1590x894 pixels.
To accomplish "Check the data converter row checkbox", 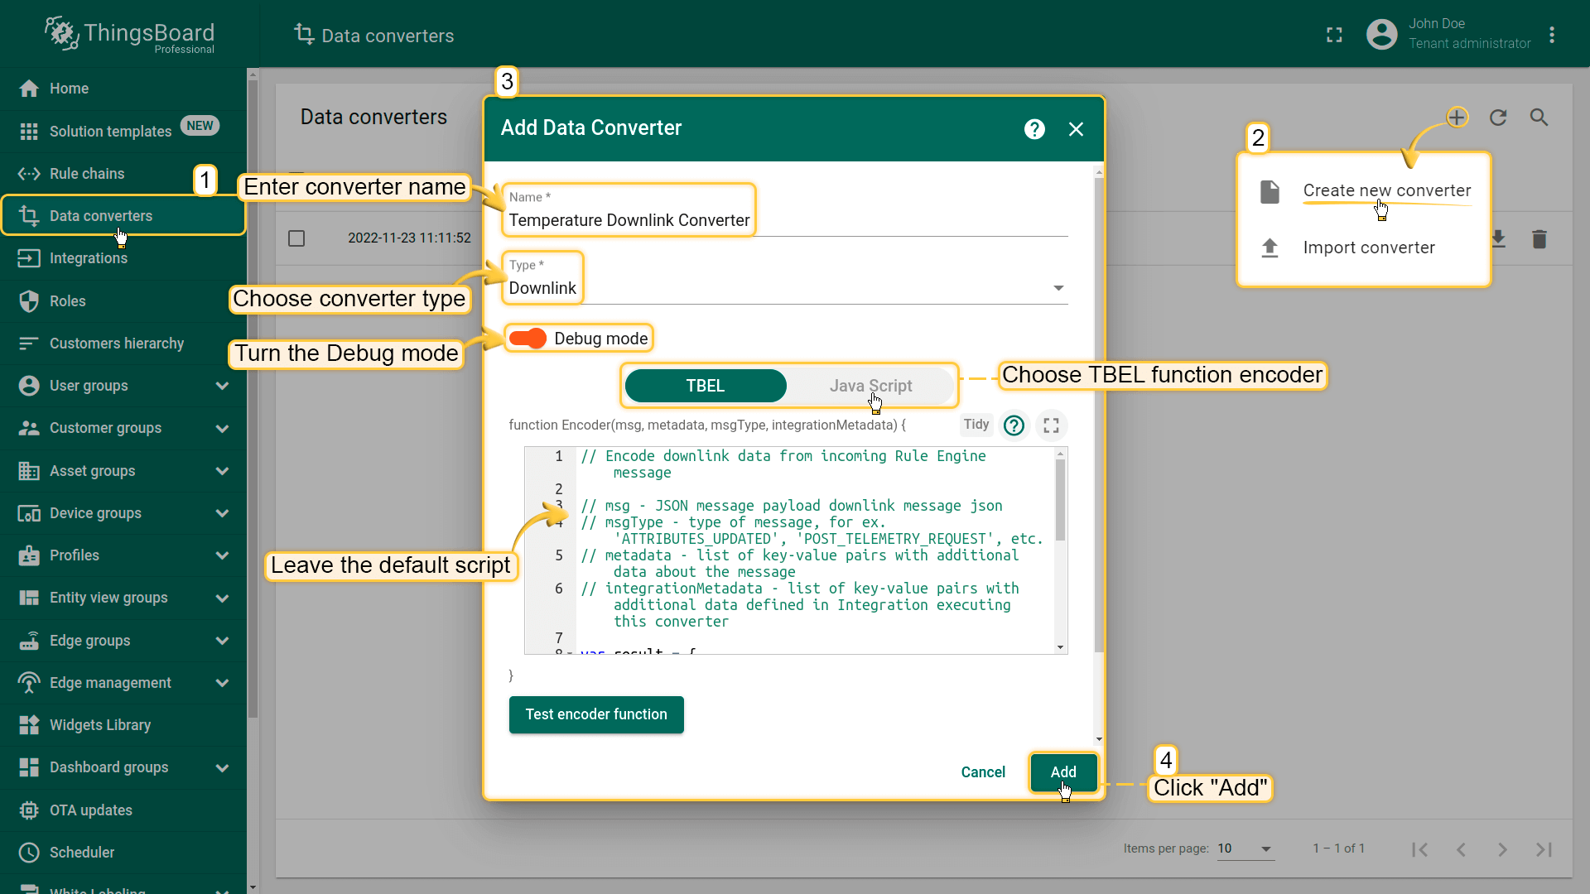I will 296,238.
